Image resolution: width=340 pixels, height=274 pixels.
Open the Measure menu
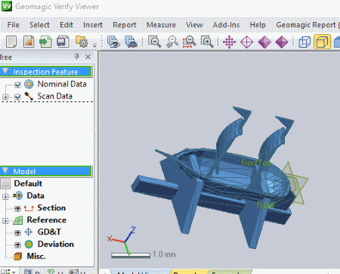pos(161,25)
